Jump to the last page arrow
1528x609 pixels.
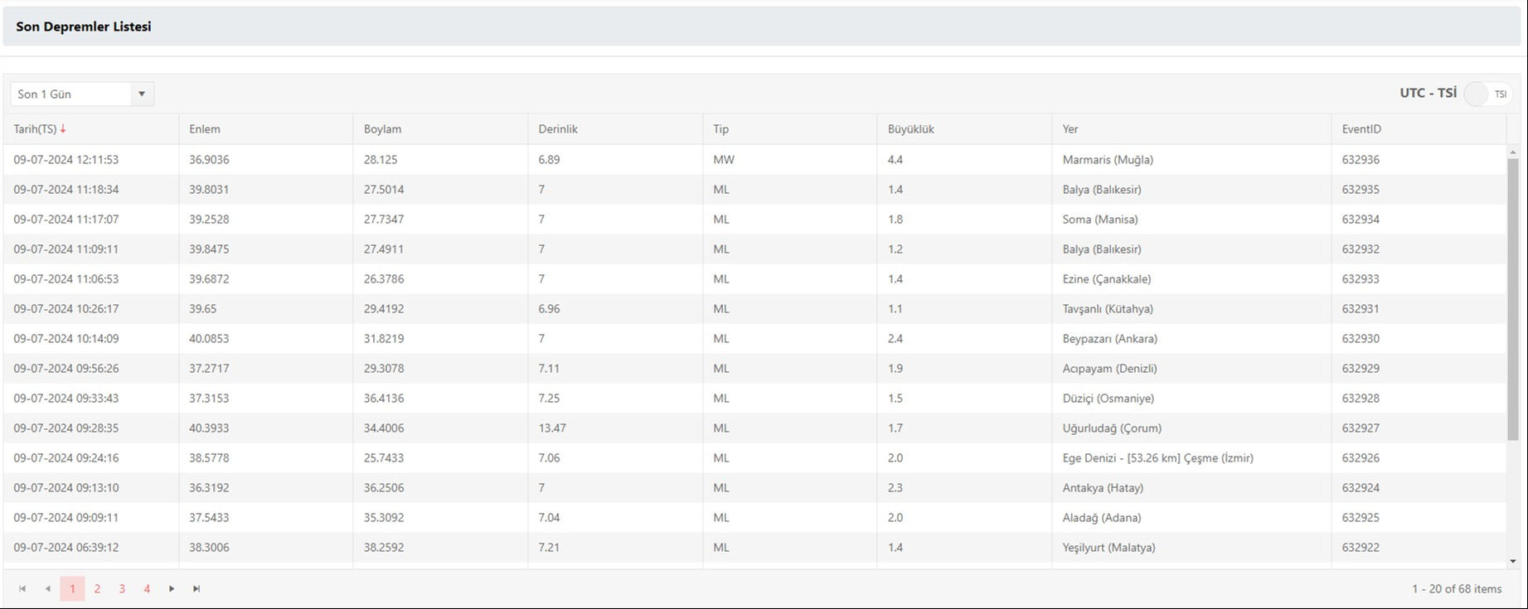[196, 588]
